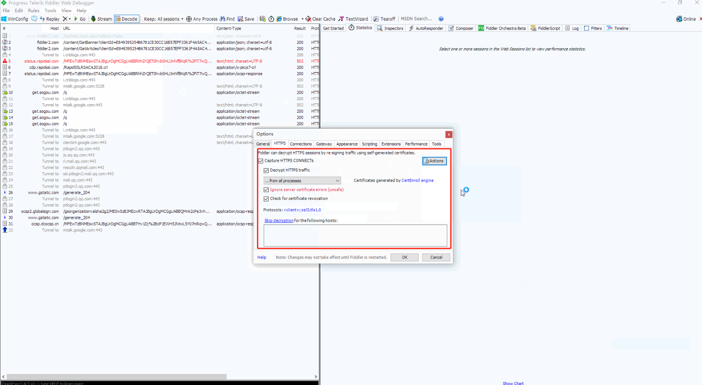Screen dimensions: 702x385
Task: Disable Ignore server certificate errors
Action: [x=266, y=190]
